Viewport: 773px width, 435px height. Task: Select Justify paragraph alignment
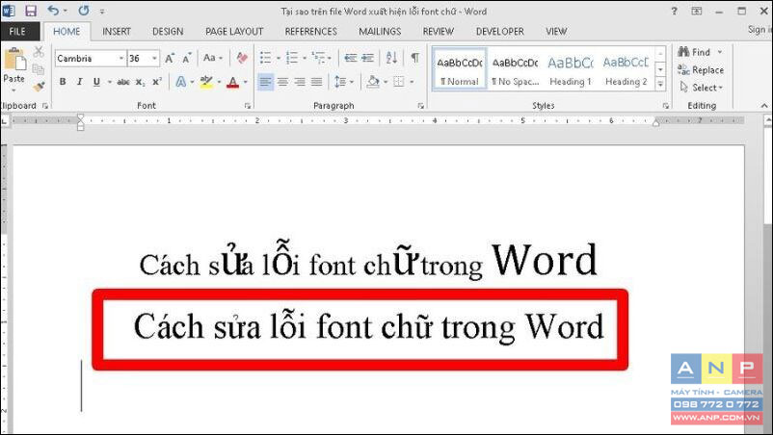point(316,82)
